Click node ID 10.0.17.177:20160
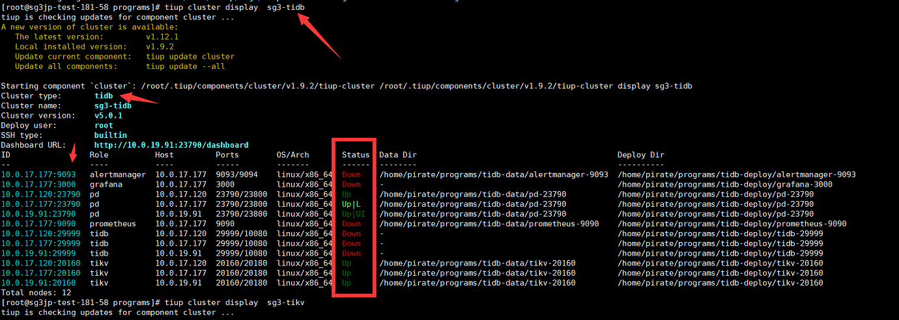This screenshot has height=320, width=899. pyautogui.click(x=41, y=273)
